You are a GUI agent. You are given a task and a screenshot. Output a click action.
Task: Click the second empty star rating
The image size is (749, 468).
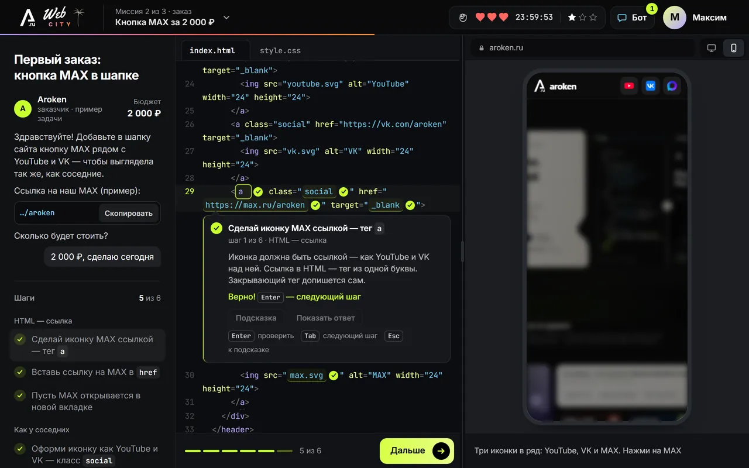pyautogui.click(x=583, y=18)
